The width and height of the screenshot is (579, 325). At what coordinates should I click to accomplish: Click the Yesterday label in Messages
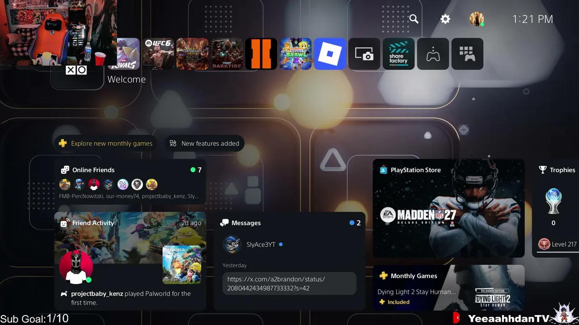[x=235, y=265]
